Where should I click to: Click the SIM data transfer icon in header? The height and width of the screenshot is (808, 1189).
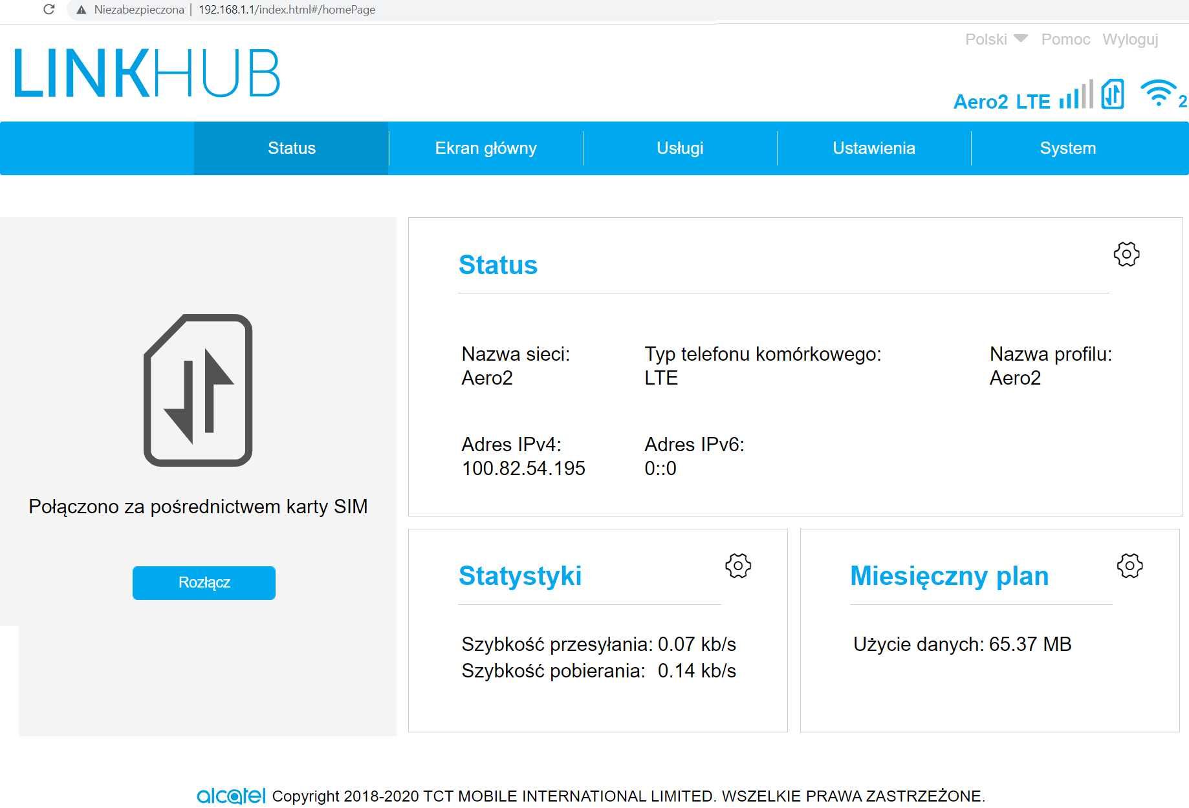tap(1113, 94)
